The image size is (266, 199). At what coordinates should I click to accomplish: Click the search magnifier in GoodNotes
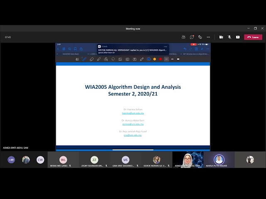[x=69, y=49]
